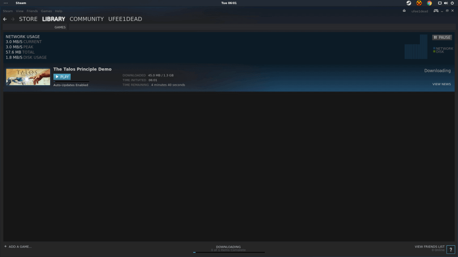Go forward with the right arrow

(x=13, y=19)
